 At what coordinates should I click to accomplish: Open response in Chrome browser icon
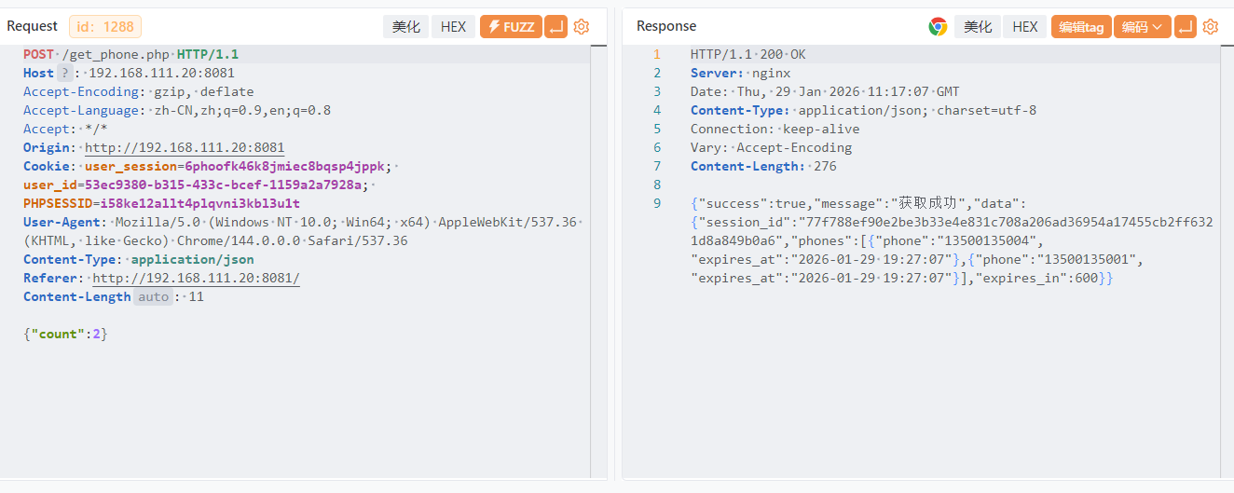click(x=938, y=27)
